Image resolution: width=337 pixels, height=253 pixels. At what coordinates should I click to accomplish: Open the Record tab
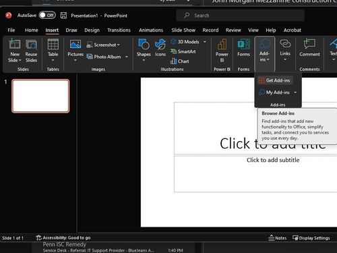(210, 30)
